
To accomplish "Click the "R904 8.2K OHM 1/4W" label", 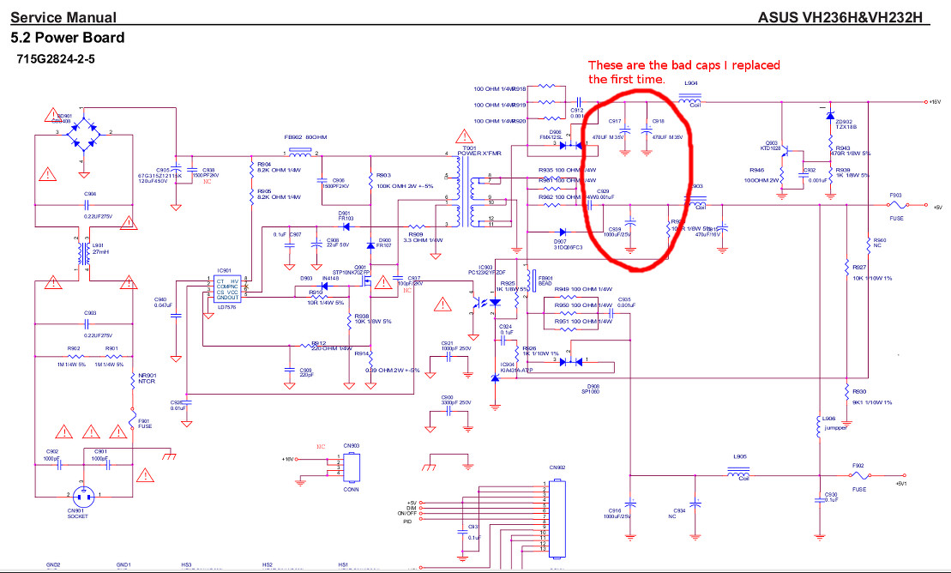I will [x=279, y=167].
